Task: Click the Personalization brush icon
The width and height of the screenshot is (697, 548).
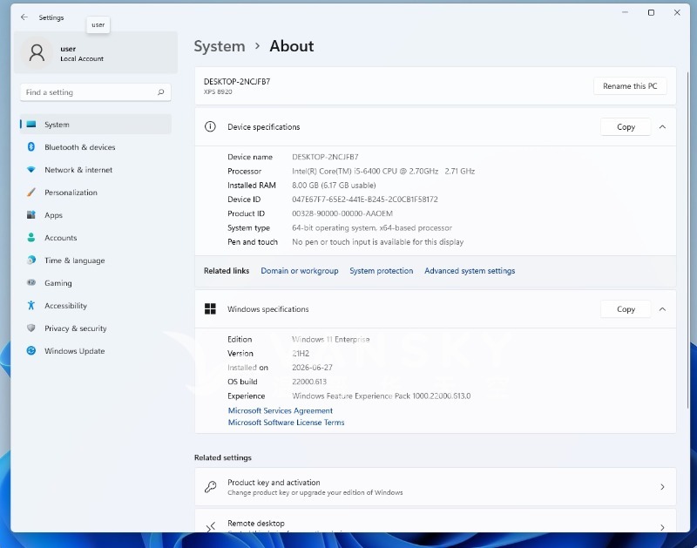Action: click(x=31, y=192)
